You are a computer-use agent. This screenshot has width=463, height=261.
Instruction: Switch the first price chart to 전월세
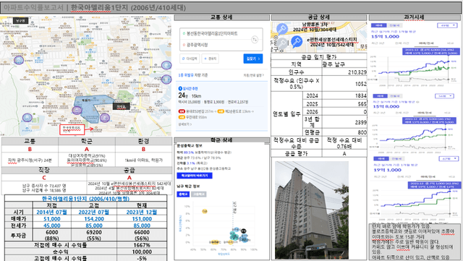click(x=394, y=26)
